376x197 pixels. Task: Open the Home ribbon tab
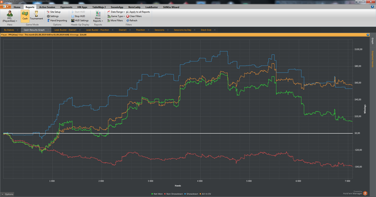pyautogui.click(x=17, y=7)
